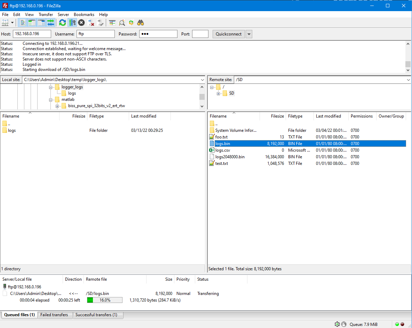Click the disconnect from server icon

point(91,23)
